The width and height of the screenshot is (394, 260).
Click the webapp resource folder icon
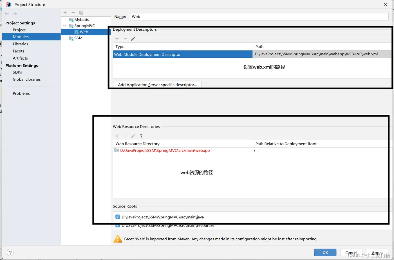coord(117,150)
